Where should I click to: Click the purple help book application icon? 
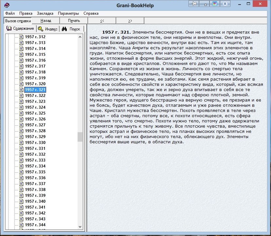click(x=6, y=5)
